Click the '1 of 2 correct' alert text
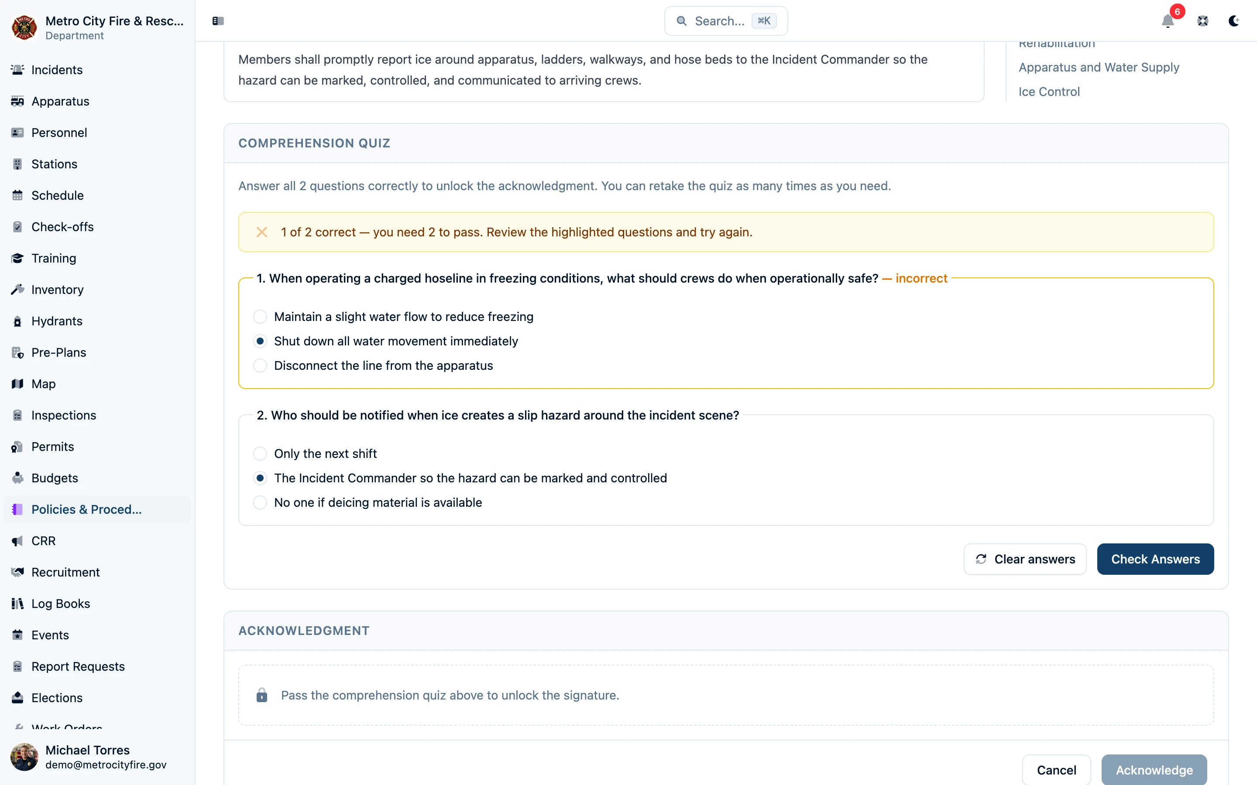This screenshot has height=785, width=1257. (516, 232)
